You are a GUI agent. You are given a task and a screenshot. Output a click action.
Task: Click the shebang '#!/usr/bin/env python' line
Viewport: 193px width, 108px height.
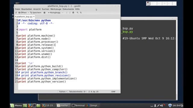pos(34,20)
